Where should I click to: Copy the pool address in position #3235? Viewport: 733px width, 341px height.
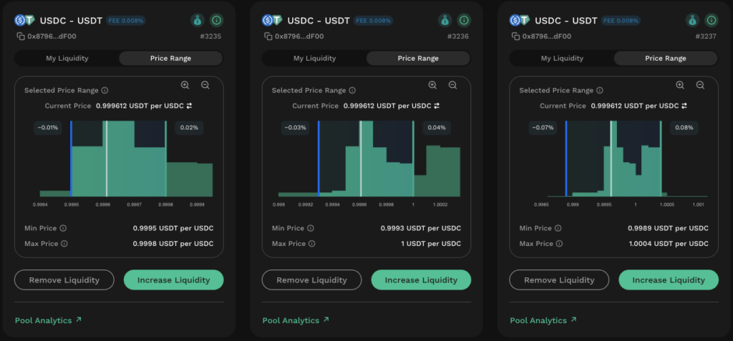pyautogui.click(x=21, y=36)
